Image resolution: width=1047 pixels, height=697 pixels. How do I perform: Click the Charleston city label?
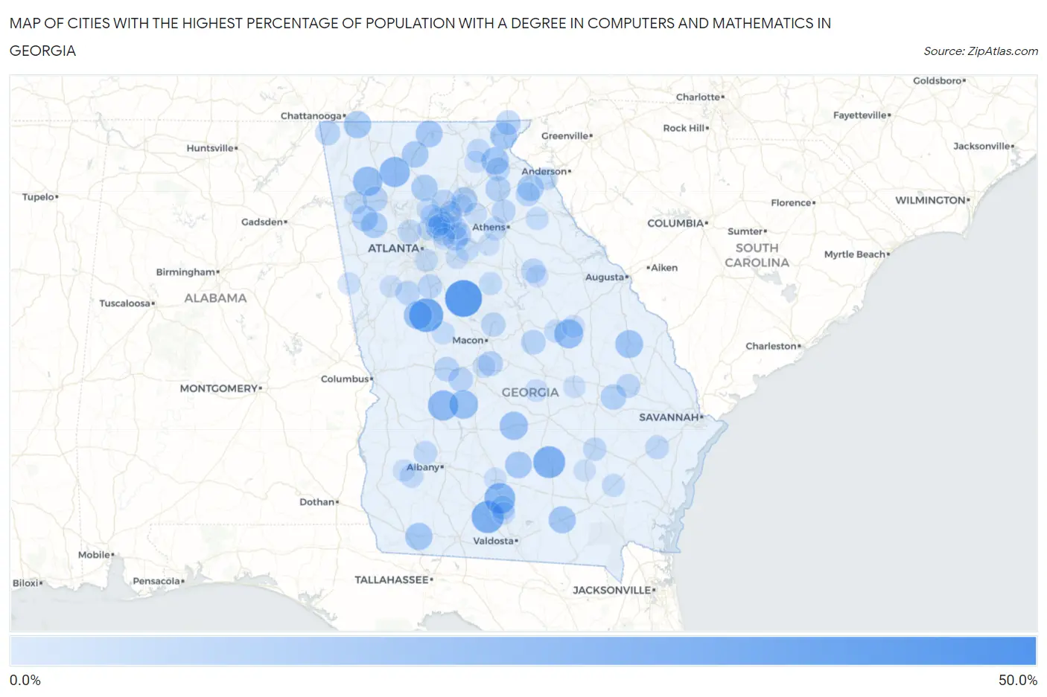coord(771,347)
